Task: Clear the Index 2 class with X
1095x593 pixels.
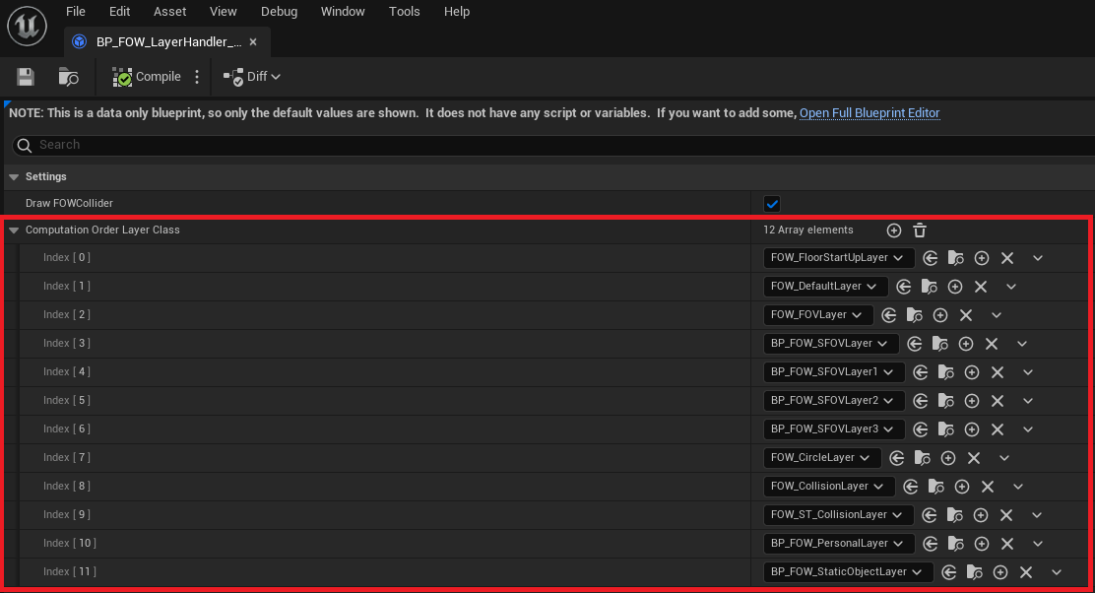Action: pos(966,315)
